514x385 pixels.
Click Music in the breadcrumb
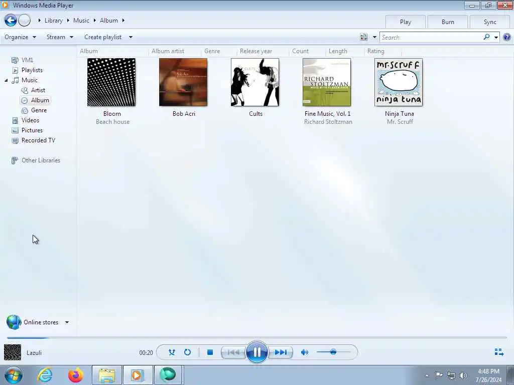[x=81, y=20]
